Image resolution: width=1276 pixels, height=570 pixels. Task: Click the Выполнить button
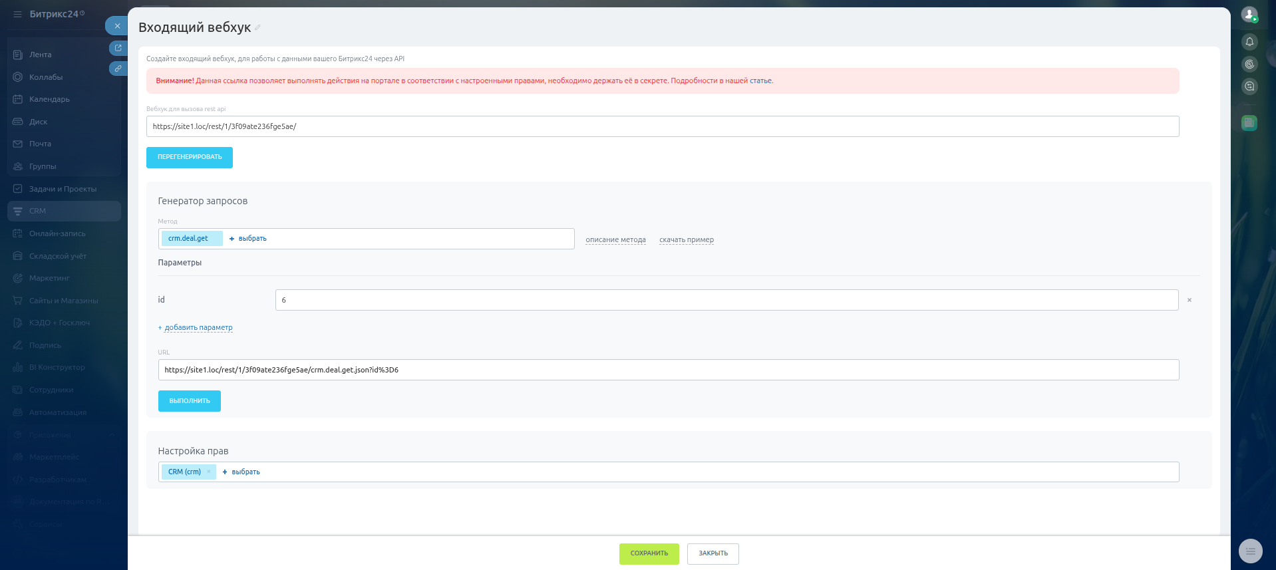(189, 401)
